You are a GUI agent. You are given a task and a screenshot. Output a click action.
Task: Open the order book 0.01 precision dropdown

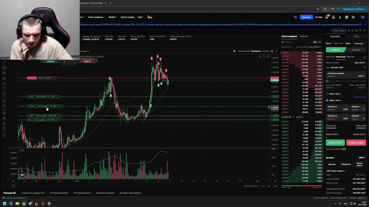[317, 42]
